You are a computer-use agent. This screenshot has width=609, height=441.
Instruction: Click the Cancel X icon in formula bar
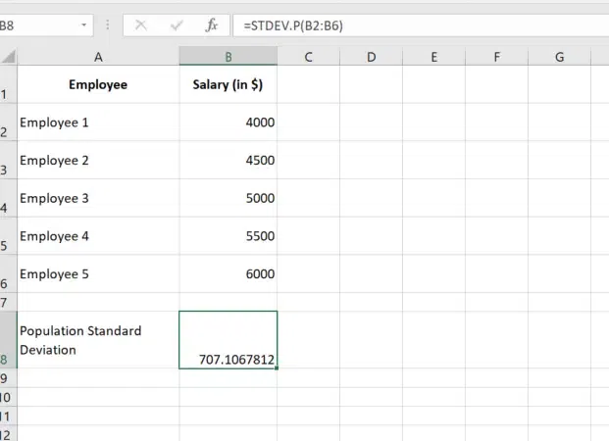tap(140, 25)
